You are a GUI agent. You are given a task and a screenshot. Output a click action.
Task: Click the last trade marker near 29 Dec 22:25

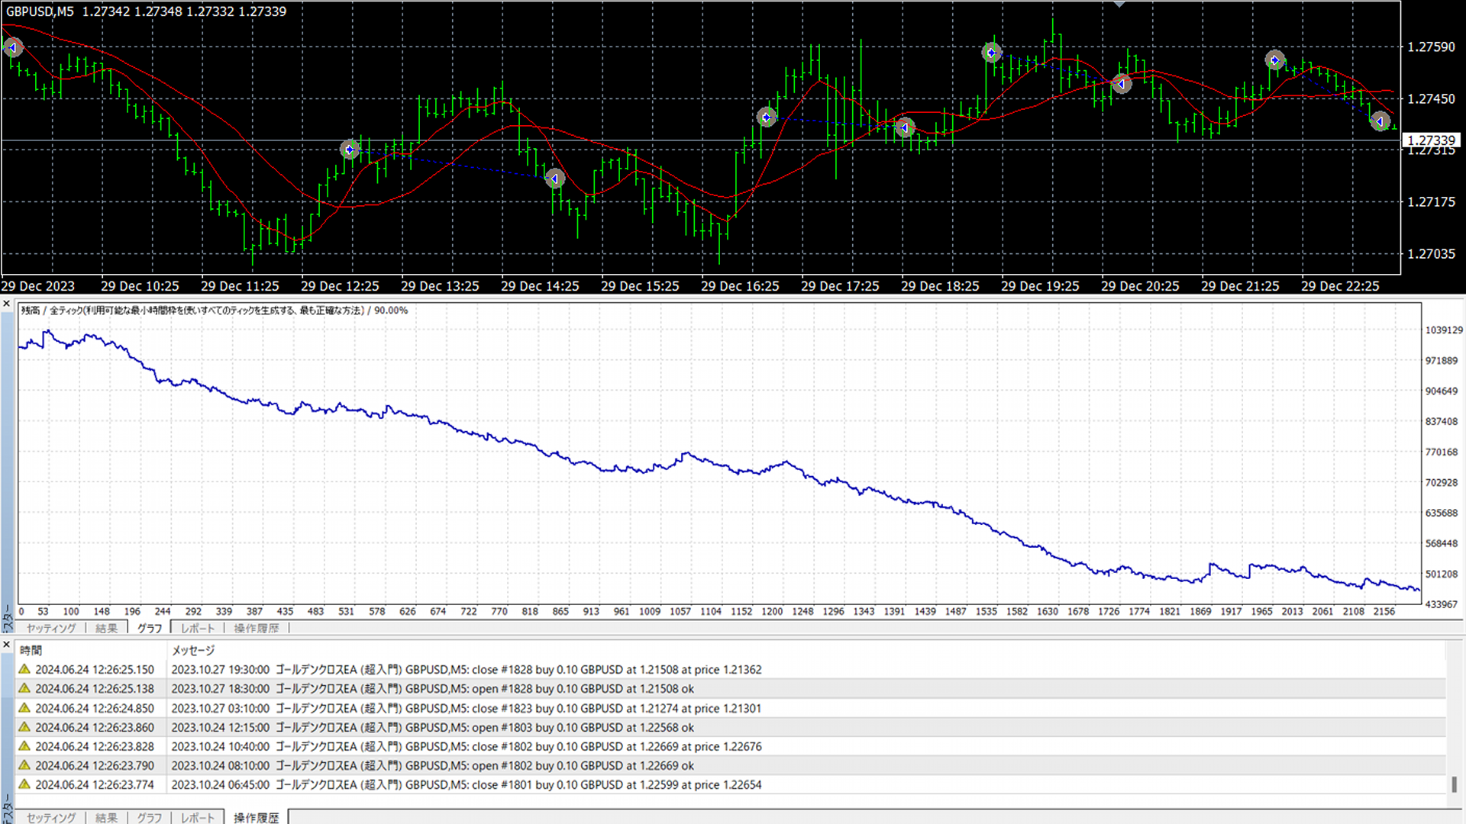click(x=1380, y=121)
